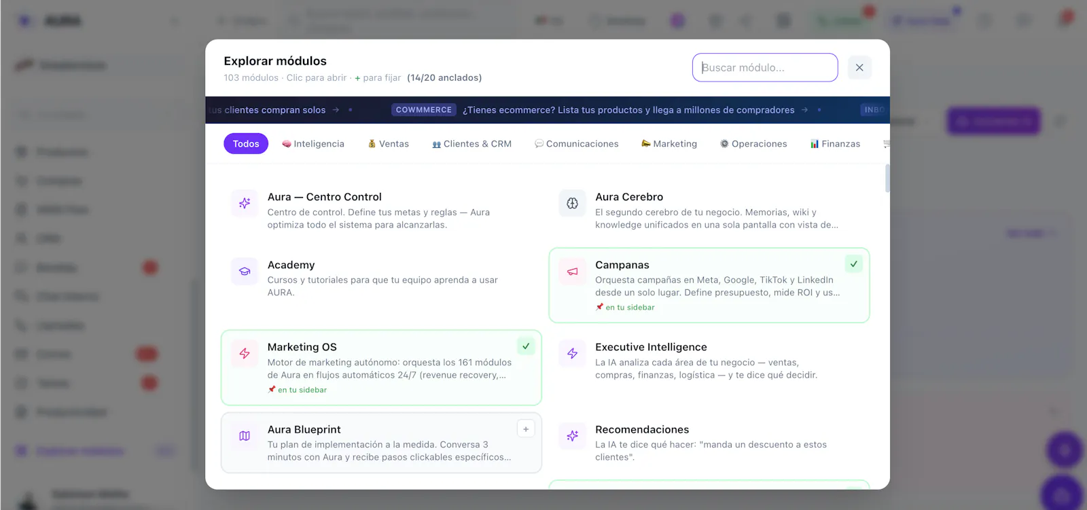
Task: Click the Campanas megaphone icon
Action: click(x=572, y=271)
